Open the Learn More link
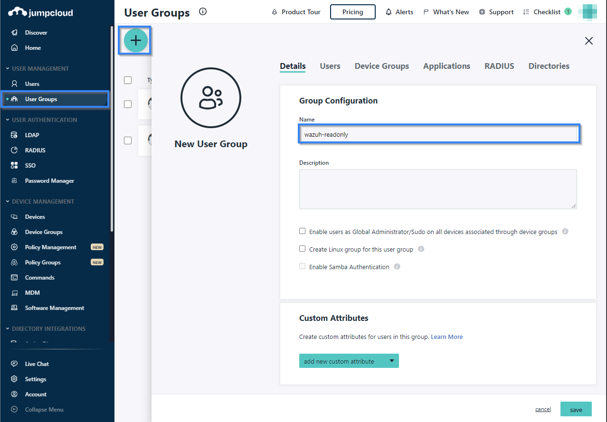This screenshot has width=607, height=422. coord(447,337)
